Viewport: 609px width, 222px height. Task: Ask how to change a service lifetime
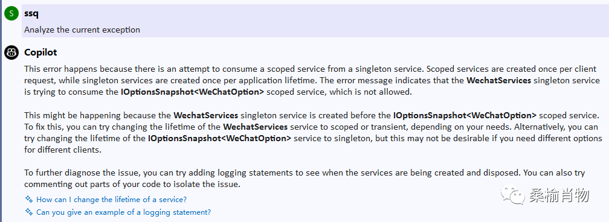pos(111,200)
